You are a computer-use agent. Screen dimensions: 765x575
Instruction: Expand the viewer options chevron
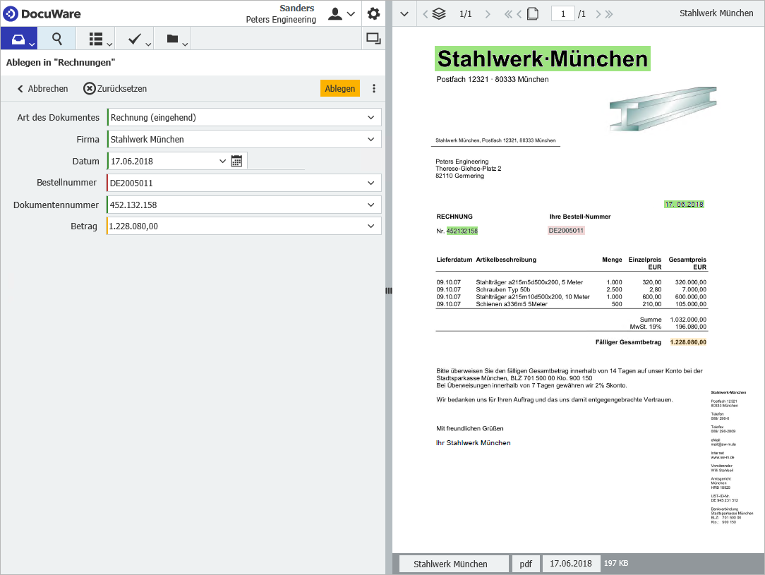click(404, 13)
